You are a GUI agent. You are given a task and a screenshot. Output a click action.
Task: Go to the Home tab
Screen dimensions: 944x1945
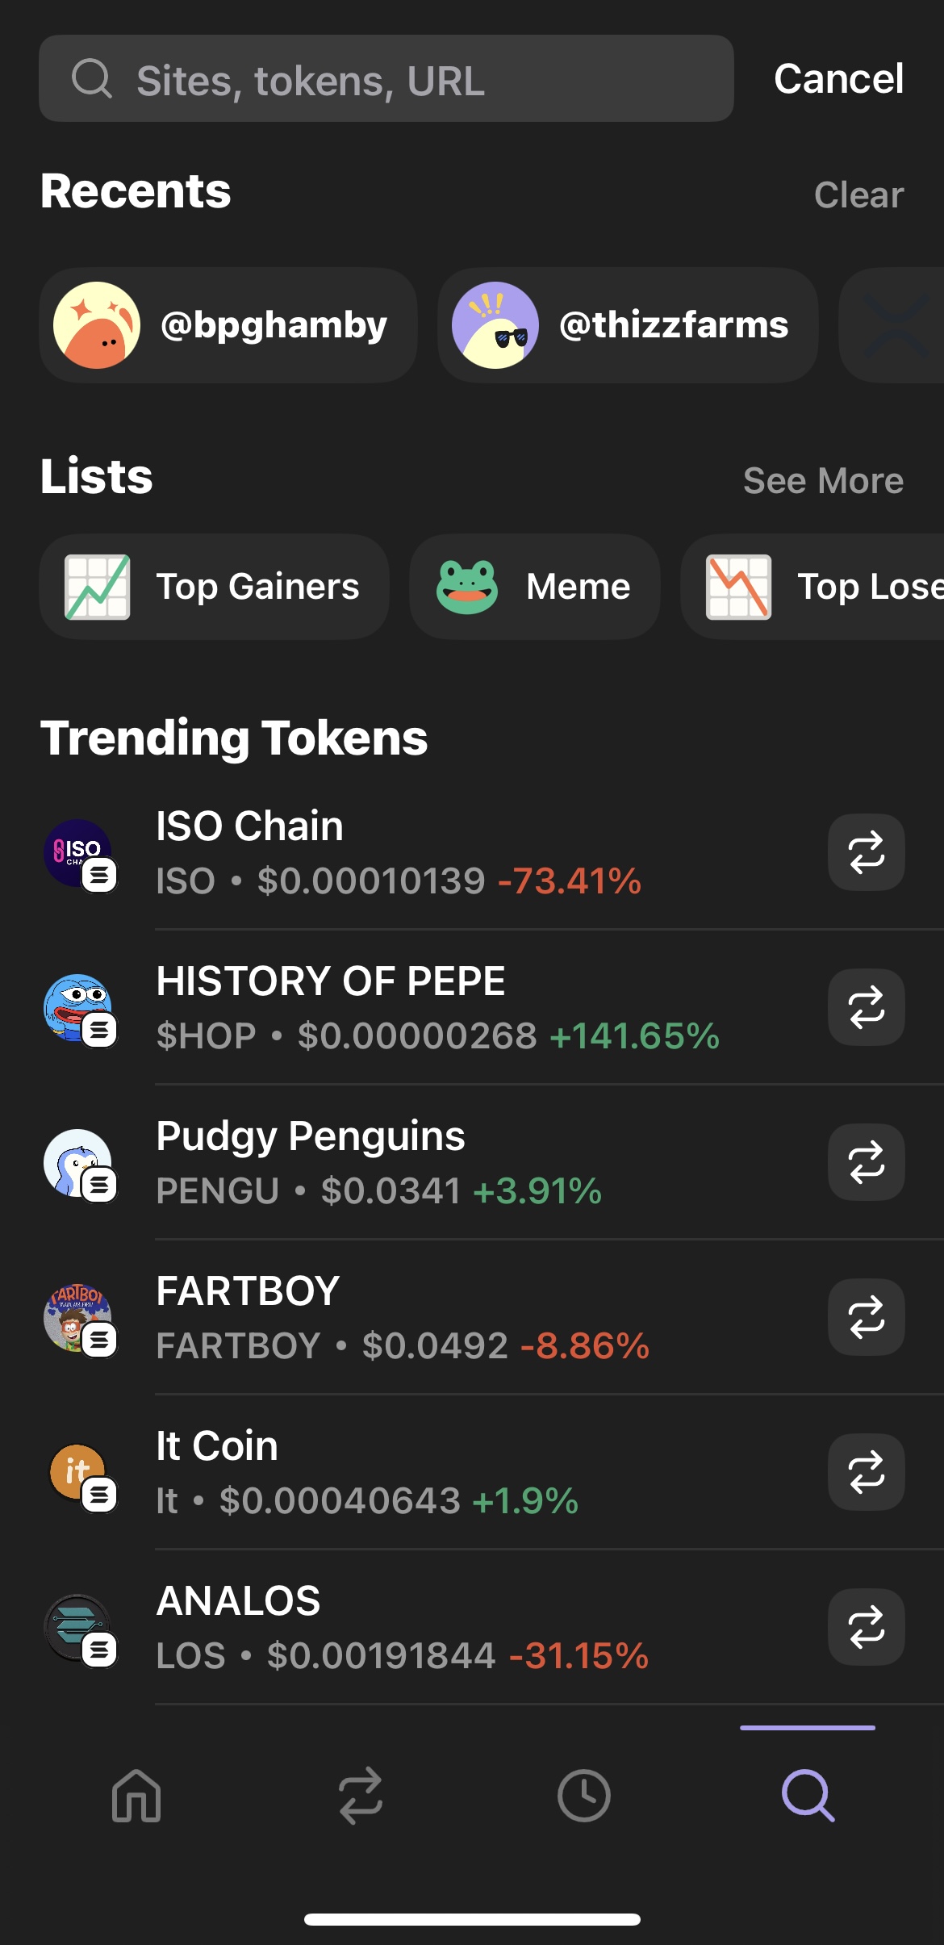pos(136,1796)
